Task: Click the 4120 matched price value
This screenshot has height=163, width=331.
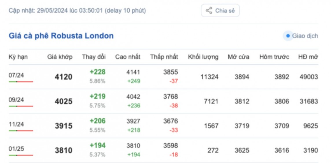Action: tap(63, 77)
